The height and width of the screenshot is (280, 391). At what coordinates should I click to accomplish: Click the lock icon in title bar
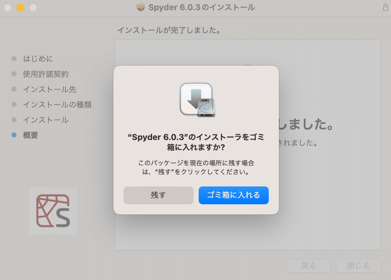pos(385,7)
